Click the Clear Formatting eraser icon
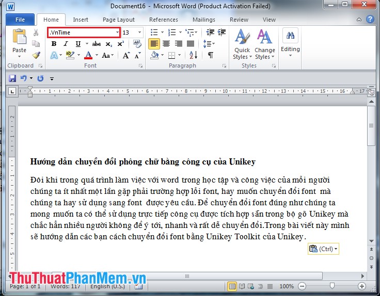The height and width of the screenshot is (296, 380). (137, 44)
